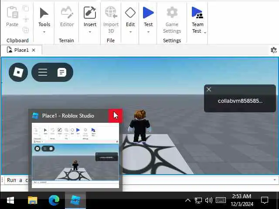Open the Terrain Editor icon

(x=67, y=12)
